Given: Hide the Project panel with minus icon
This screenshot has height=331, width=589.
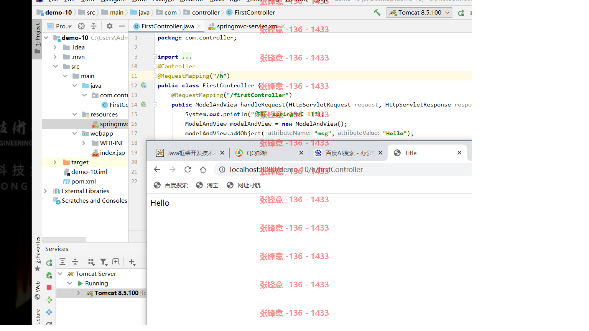Looking at the screenshot, I should 122,26.
